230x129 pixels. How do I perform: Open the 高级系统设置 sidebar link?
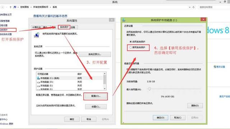click(x=6, y=34)
